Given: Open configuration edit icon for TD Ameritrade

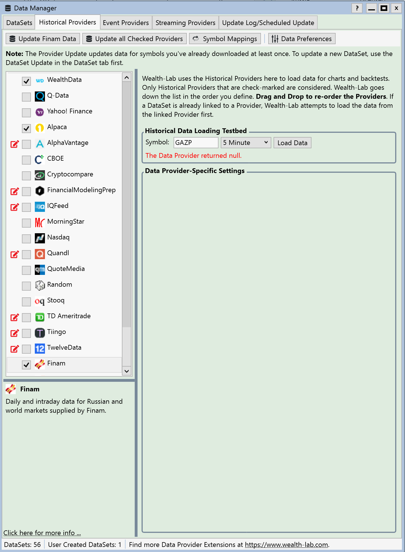Looking at the screenshot, I should point(15,317).
